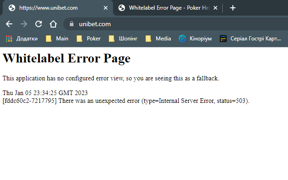Reload the unibet.com page

click(39, 24)
